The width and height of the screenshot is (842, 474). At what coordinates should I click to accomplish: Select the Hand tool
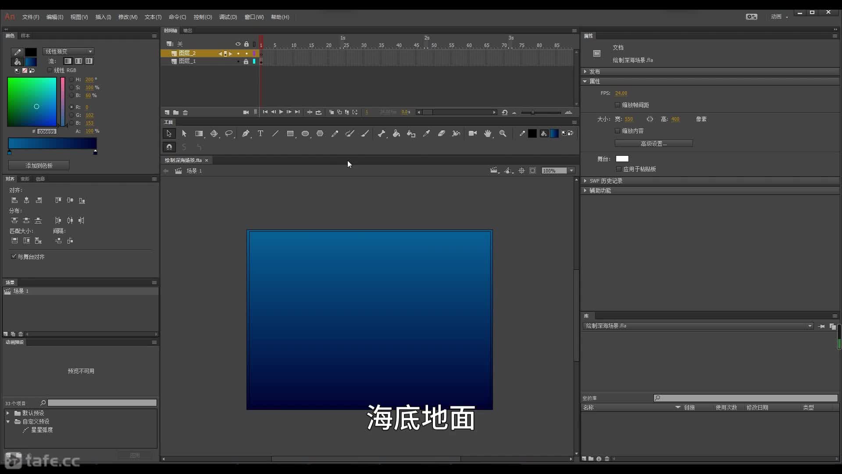tap(488, 133)
